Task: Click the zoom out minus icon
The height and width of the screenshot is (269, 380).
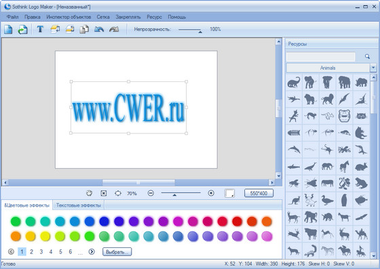Action: point(151,193)
